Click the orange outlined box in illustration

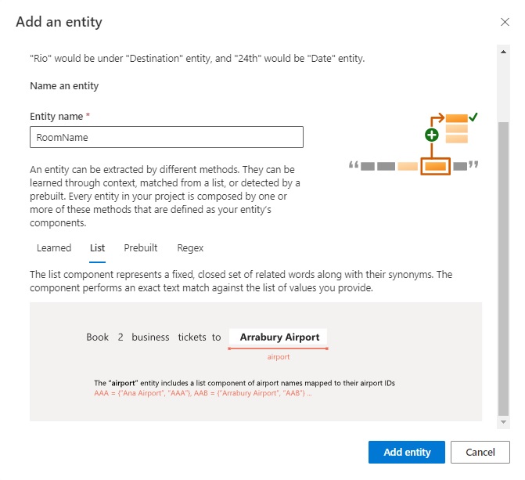click(435, 166)
